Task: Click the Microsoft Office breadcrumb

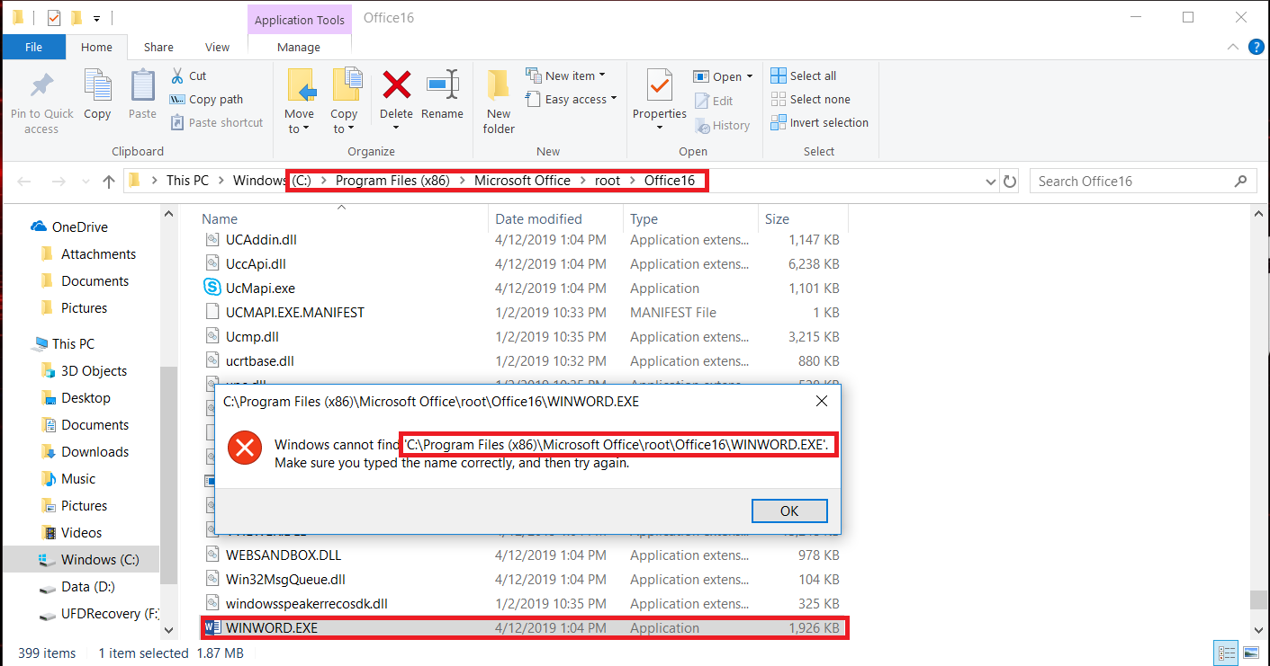Action: click(522, 181)
